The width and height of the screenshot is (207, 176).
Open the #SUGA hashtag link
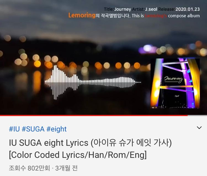point(33,129)
